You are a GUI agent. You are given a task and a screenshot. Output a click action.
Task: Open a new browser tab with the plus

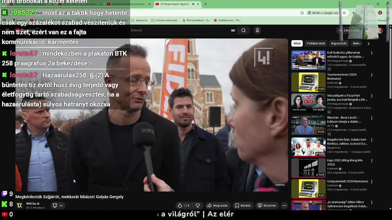click(205, 4)
